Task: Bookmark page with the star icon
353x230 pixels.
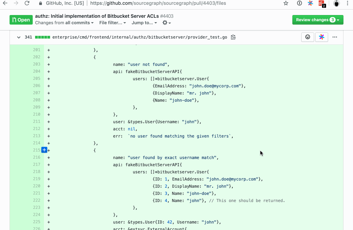Action: [286, 3]
